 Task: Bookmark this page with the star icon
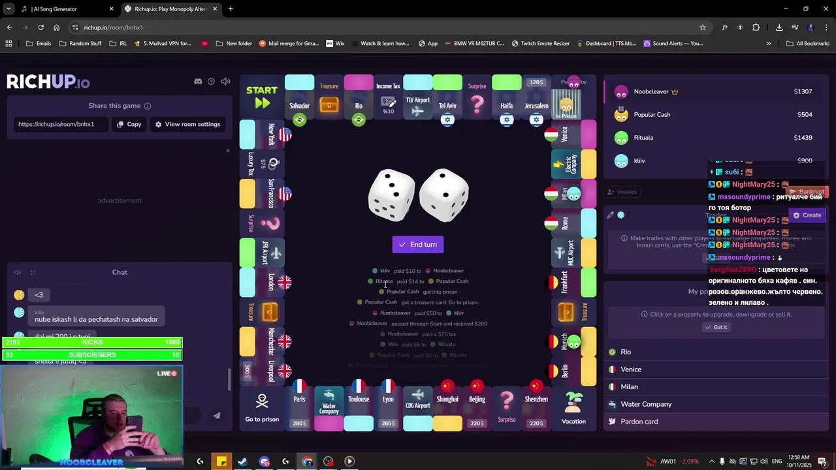(x=703, y=27)
